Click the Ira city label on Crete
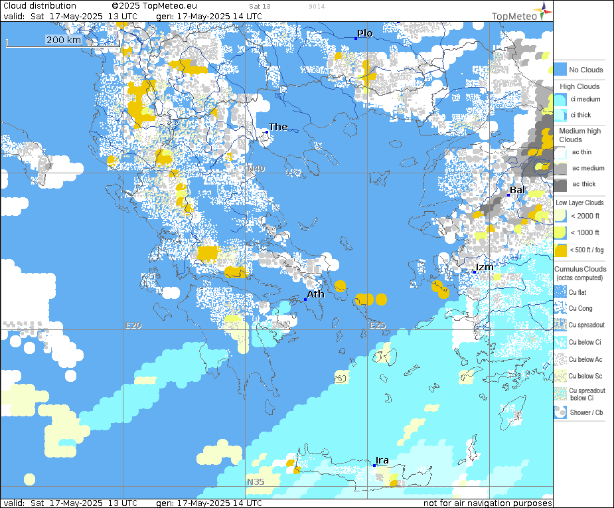 click(382, 461)
